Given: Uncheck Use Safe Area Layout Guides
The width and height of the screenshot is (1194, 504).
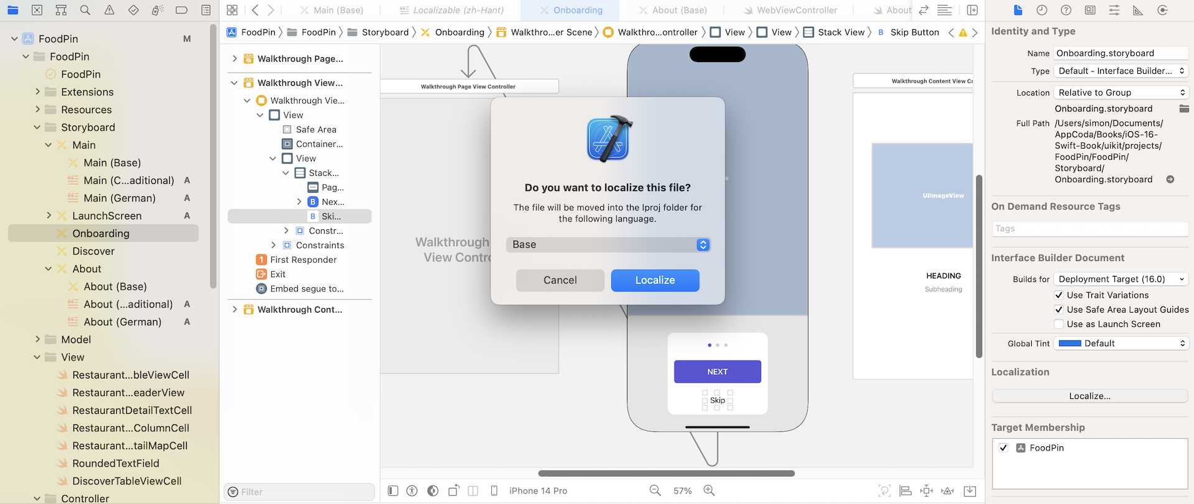Looking at the screenshot, I should [x=1059, y=309].
